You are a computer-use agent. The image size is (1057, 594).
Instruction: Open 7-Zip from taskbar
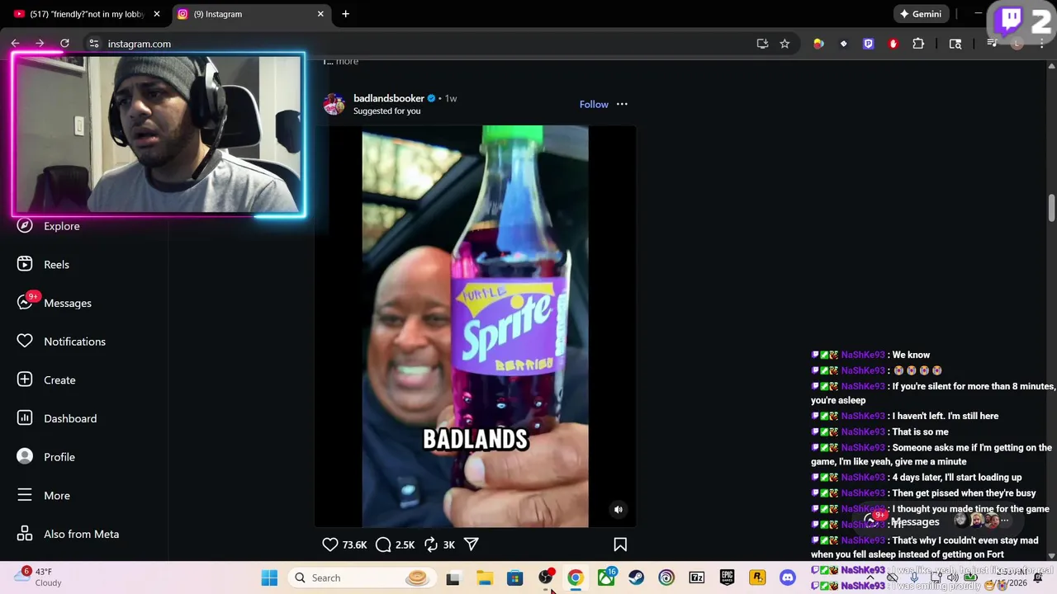tap(697, 577)
